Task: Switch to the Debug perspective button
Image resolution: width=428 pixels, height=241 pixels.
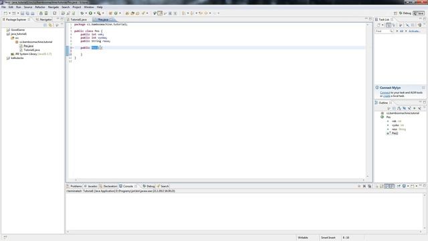Action: tap(405, 13)
